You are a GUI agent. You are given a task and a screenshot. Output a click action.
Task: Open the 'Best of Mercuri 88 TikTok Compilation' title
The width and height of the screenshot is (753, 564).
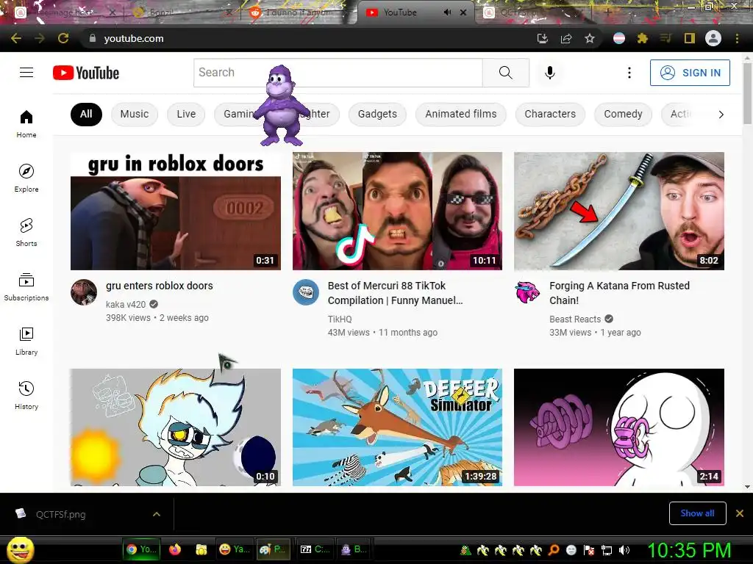click(x=395, y=293)
